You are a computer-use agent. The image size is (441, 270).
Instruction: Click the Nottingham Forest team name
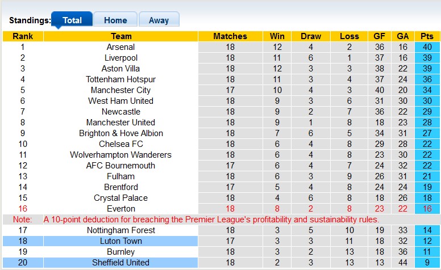tap(120, 230)
